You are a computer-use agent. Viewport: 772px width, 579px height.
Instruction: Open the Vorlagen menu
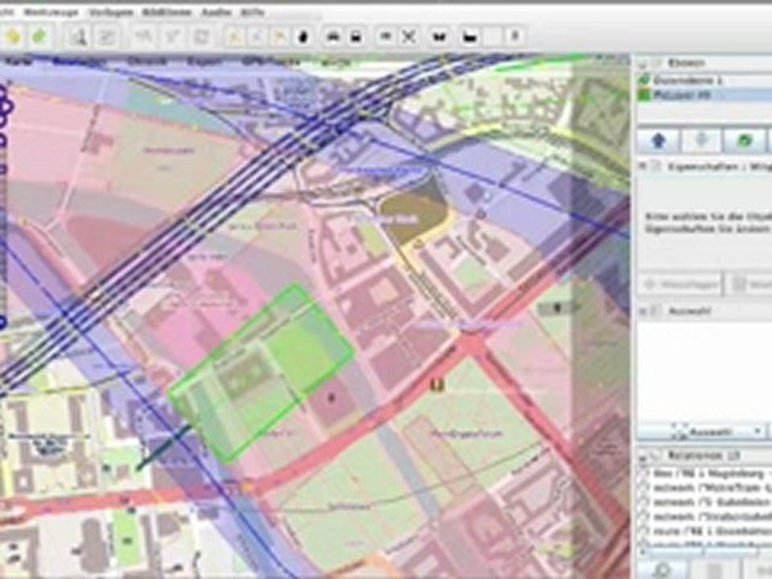pos(111,12)
